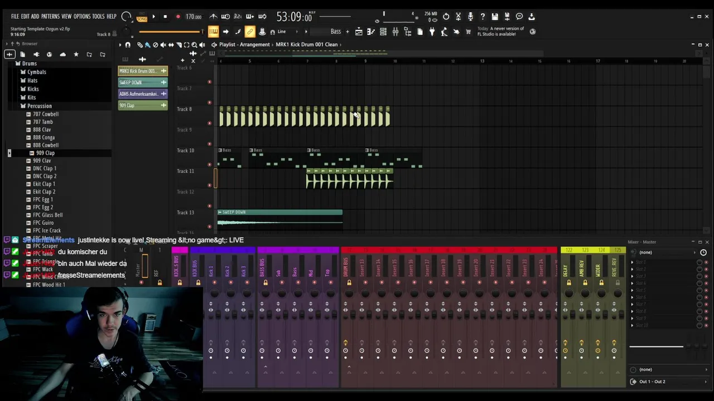Toggle the metronome icon
The width and height of the screenshot is (714, 401).
213,17
